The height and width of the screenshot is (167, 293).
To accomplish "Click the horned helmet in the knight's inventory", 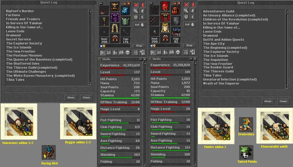I will pos(115,7).
